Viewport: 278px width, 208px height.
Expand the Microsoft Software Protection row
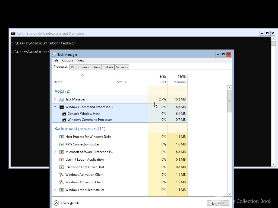pos(55,152)
